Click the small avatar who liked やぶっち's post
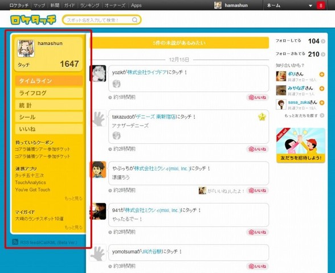335x273 pixels. pyautogui.click(x=202, y=191)
